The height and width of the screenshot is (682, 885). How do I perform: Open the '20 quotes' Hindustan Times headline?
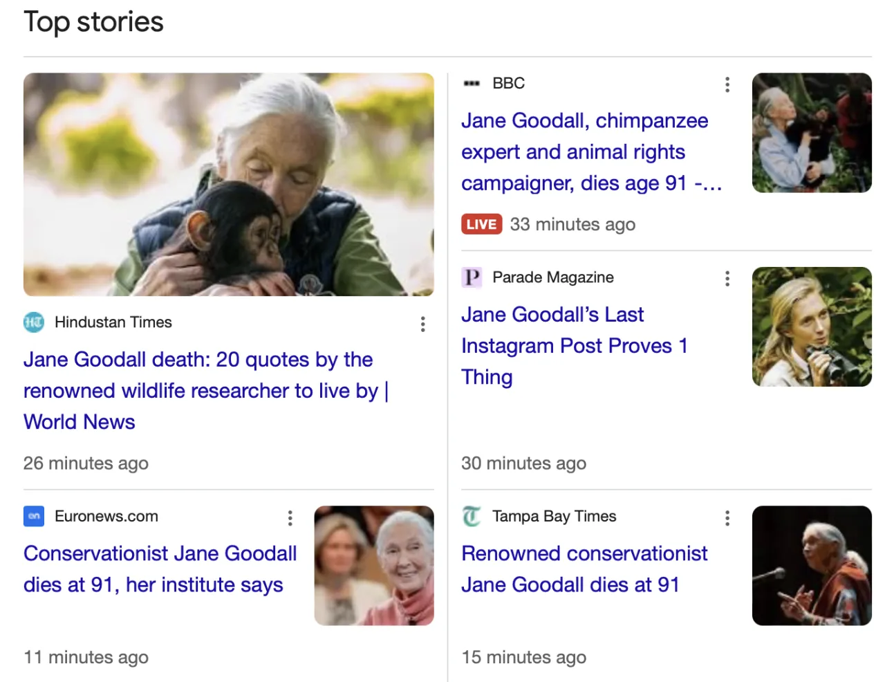(x=205, y=390)
